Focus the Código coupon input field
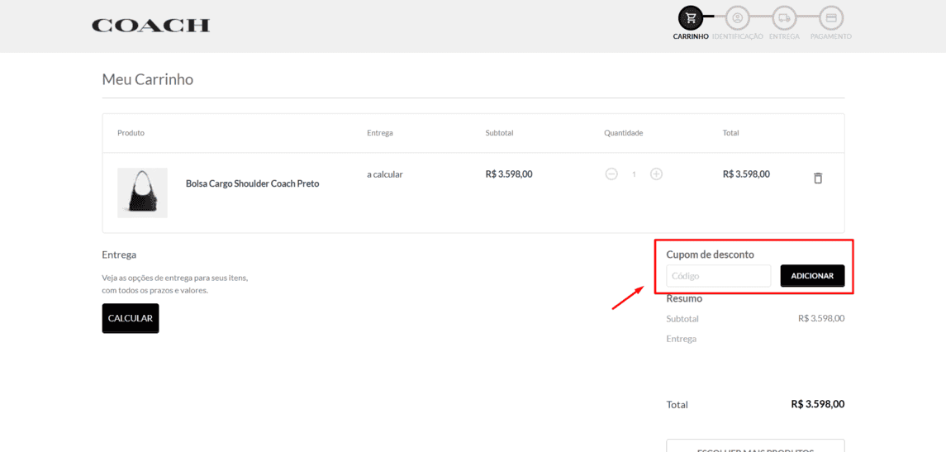Image resolution: width=946 pixels, height=452 pixels. (x=719, y=276)
